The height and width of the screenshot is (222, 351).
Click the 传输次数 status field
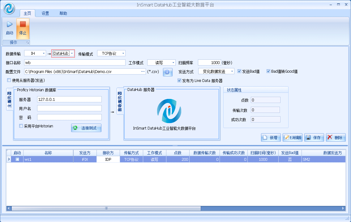tap(265, 110)
